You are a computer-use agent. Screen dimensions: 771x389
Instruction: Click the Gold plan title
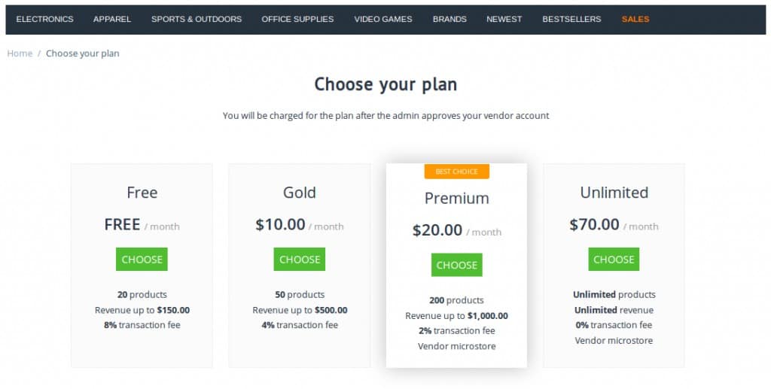[x=300, y=193]
